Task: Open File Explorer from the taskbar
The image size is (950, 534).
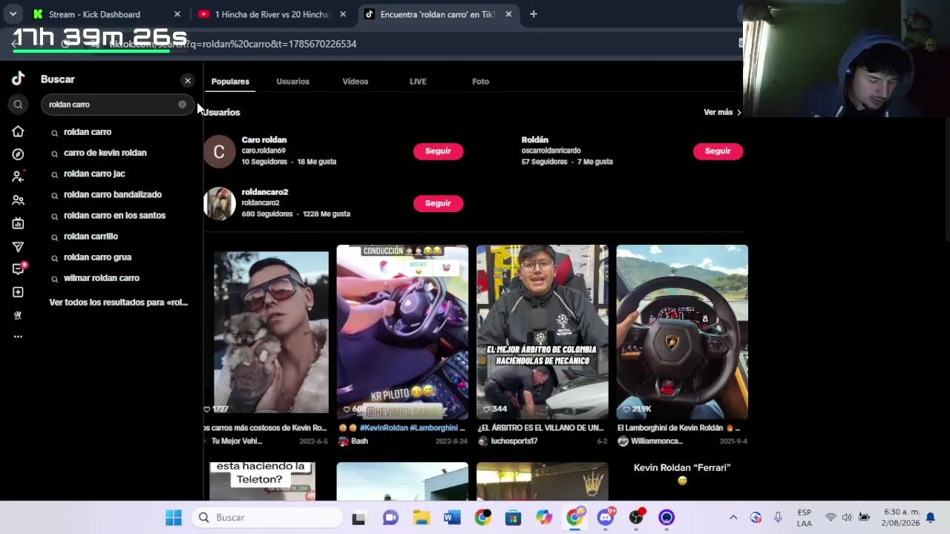Action: (422, 518)
